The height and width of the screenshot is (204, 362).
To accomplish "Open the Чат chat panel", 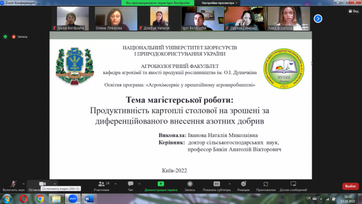I will (131, 184).
